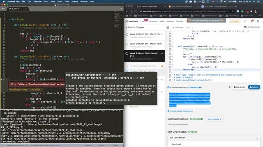
Task: Tick the locked Construct Binary Tree item checkbox
Action: point(127,66)
